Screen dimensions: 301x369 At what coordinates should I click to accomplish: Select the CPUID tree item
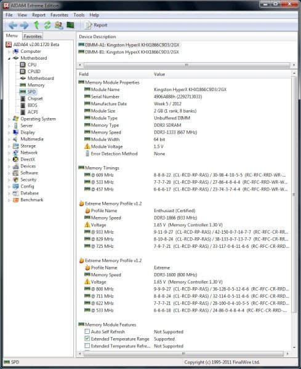coord(34,71)
